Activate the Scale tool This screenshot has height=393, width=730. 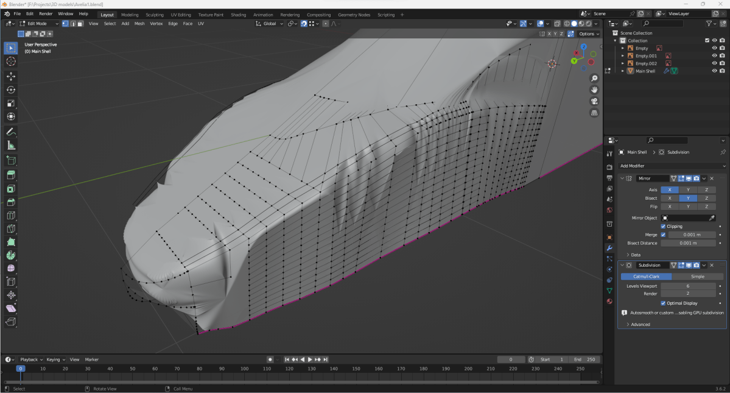(x=11, y=103)
